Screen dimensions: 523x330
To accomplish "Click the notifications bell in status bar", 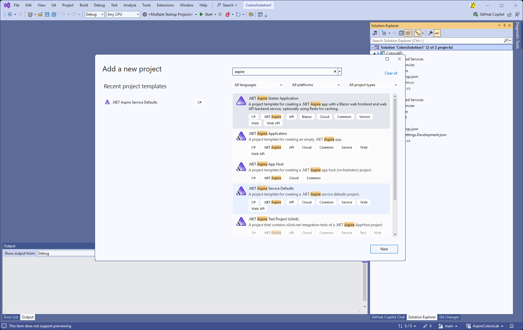I will click(x=512, y=326).
